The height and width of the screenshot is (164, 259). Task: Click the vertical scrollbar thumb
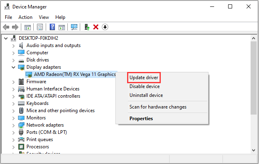253,78
